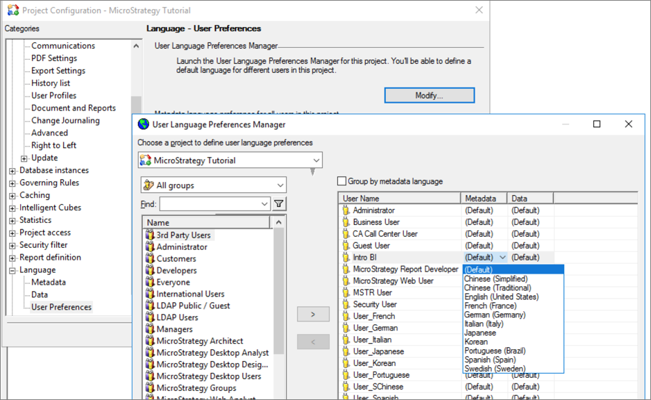Click the Managers group icon
651x400 pixels.
click(149, 329)
